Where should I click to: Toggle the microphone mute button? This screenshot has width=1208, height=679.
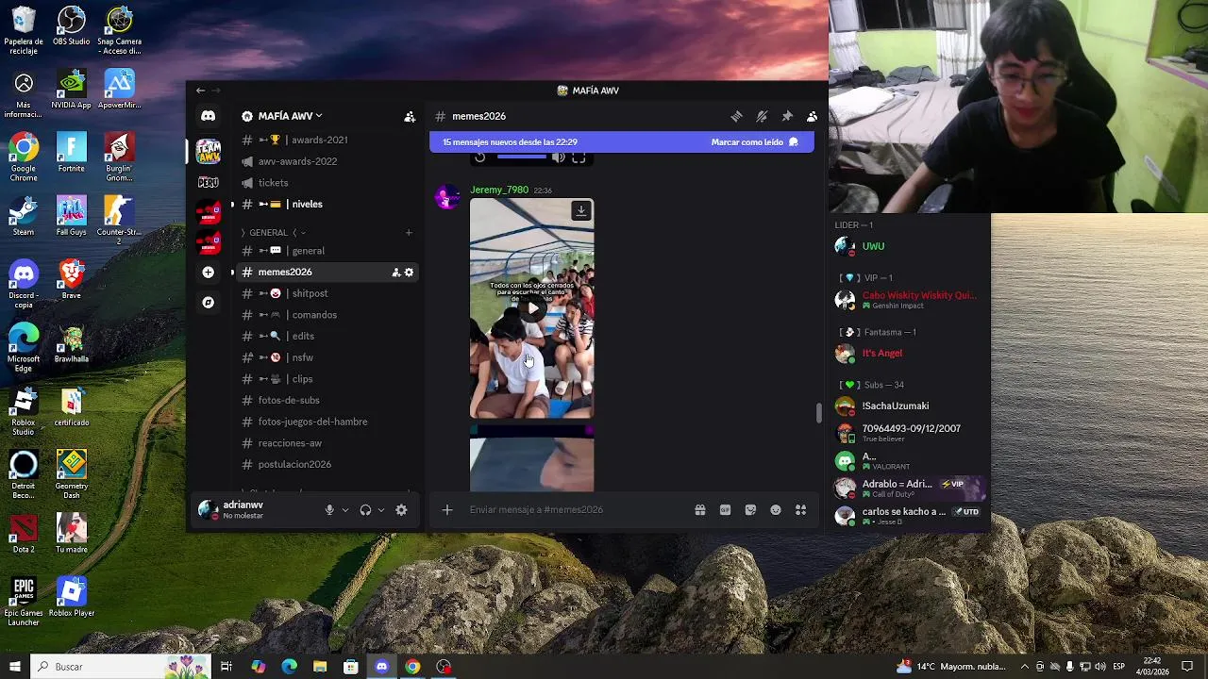329,510
